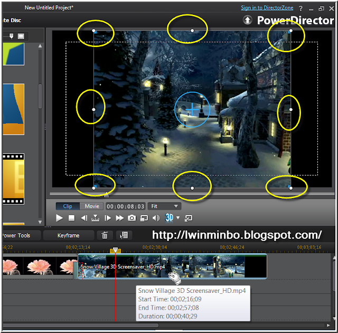Select the blue and orange library thumbnail
This screenshot has width=338, height=333.
(13, 109)
